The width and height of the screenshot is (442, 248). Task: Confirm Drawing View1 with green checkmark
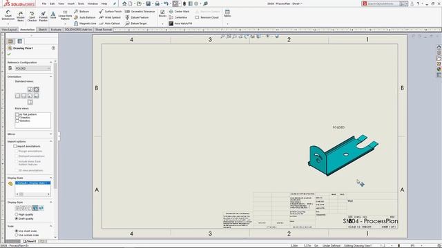click(x=9, y=54)
